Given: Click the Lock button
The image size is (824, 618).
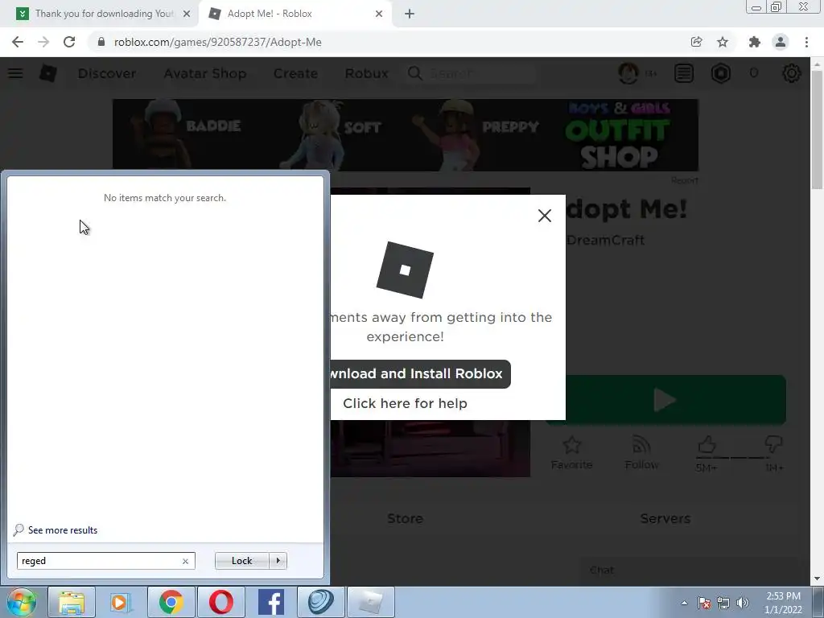Looking at the screenshot, I should tap(241, 561).
